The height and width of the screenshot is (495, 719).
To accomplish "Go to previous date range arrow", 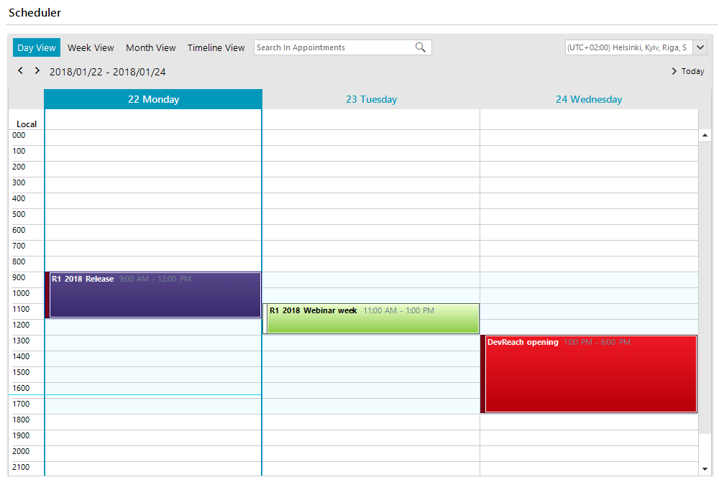I will click(20, 70).
